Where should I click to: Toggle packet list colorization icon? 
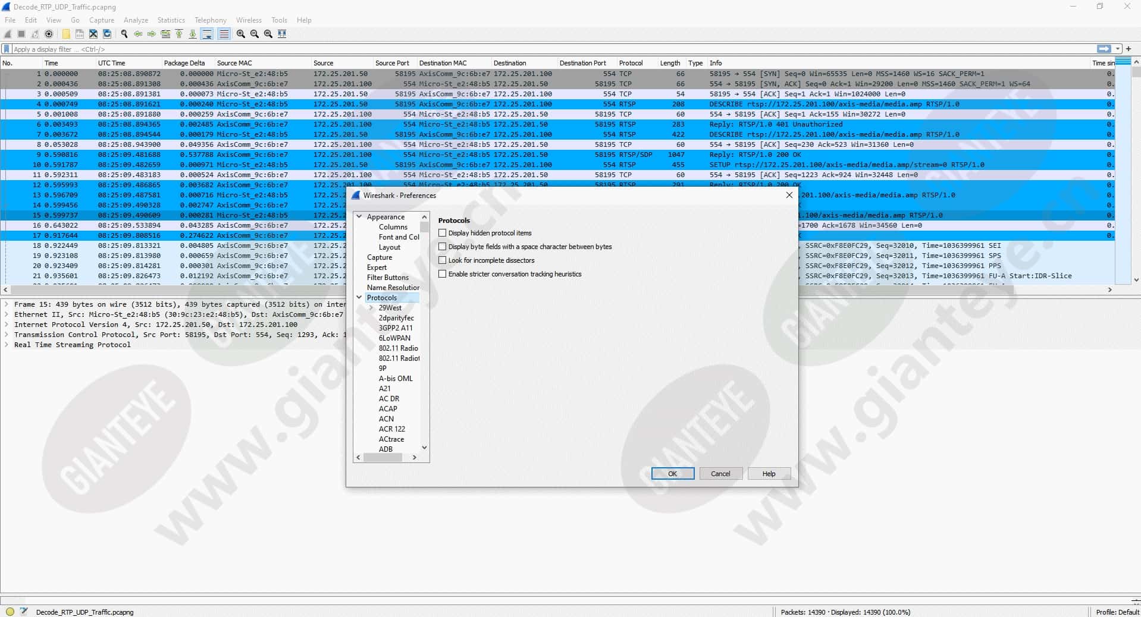pyautogui.click(x=224, y=34)
